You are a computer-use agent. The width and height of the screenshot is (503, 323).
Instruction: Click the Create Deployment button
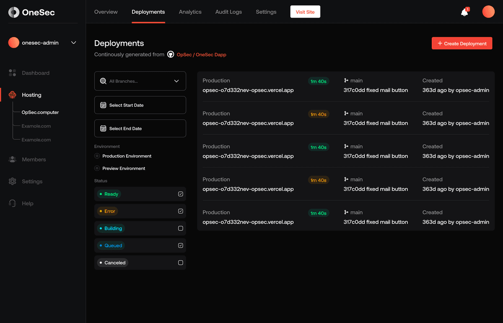462,44
